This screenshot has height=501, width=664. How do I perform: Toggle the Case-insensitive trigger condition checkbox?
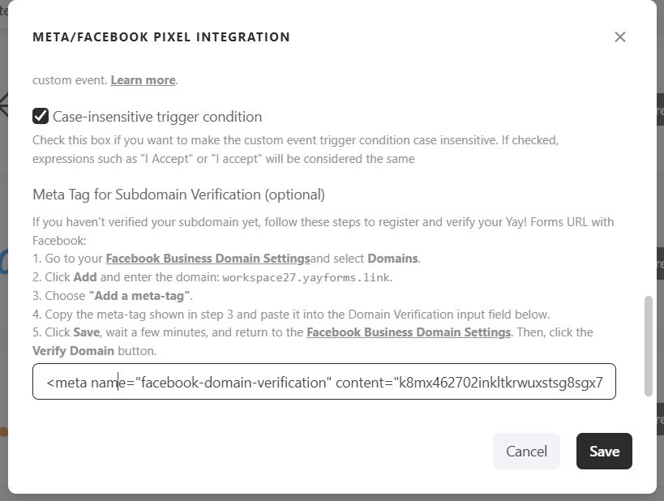point(41,116)
